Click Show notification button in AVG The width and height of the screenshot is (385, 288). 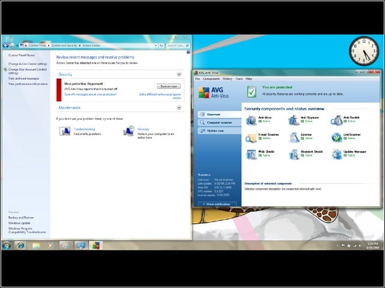(218, 204)
